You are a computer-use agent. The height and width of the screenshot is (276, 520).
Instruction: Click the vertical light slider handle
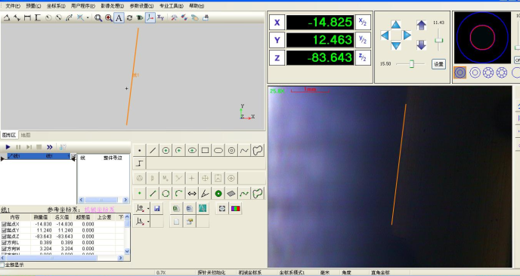tap(438, 41)
